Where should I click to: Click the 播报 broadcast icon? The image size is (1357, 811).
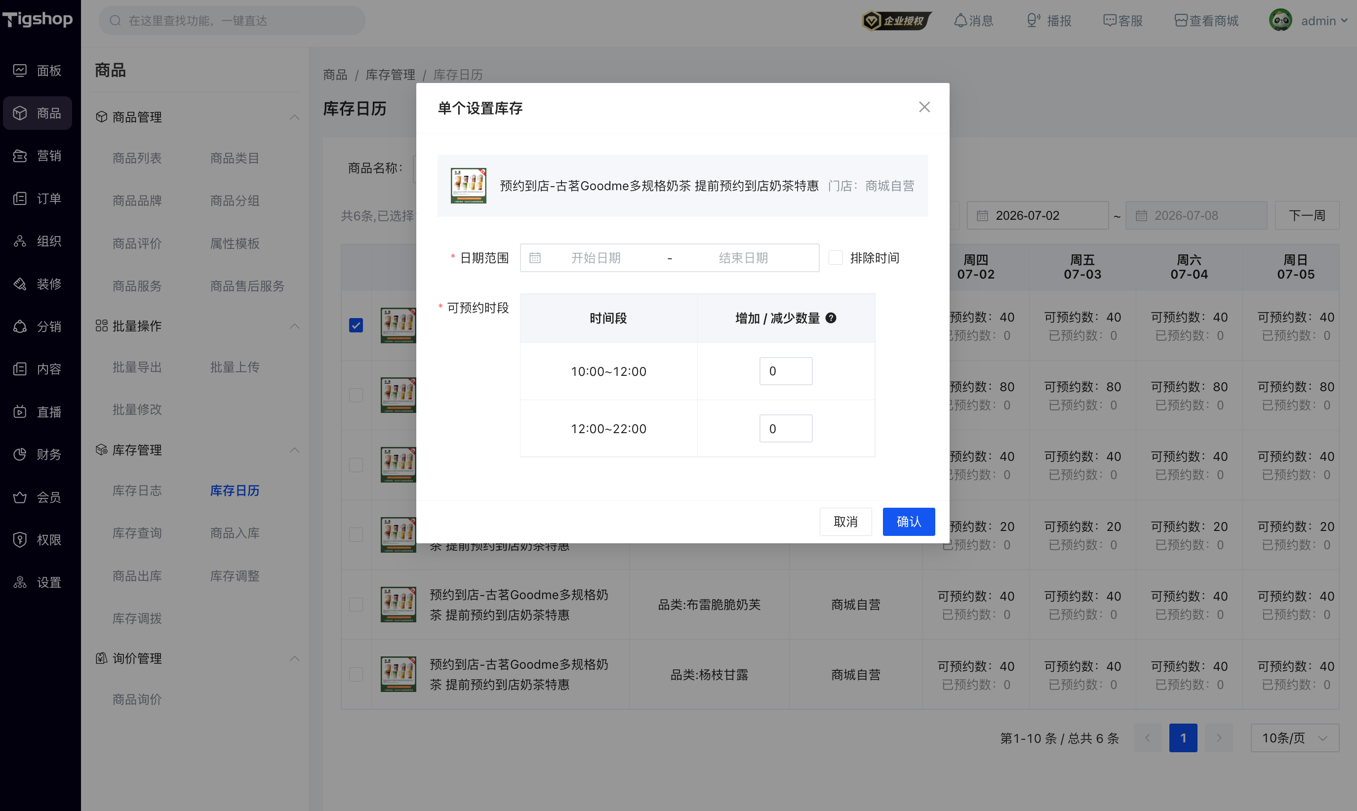(x=1033, y=21)
